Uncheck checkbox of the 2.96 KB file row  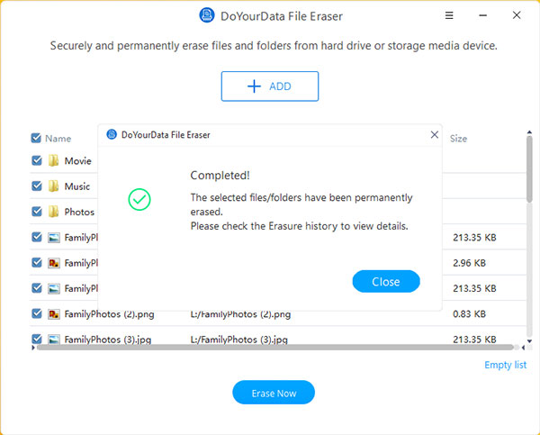pyautogui.click(x=37, y=262)
